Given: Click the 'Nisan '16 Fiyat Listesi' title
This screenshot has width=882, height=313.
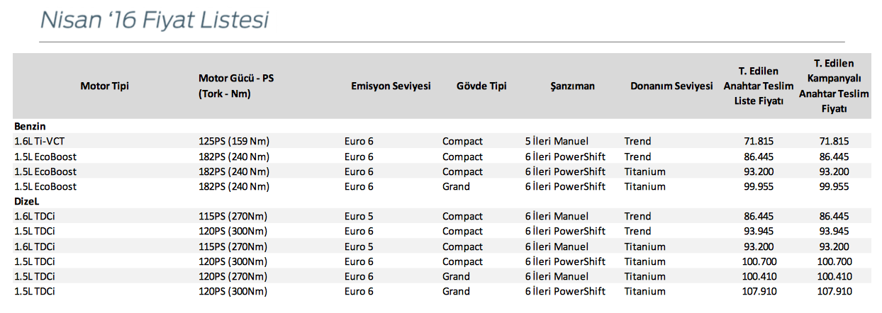Looking at the screenshot, I should click(154, 20).
